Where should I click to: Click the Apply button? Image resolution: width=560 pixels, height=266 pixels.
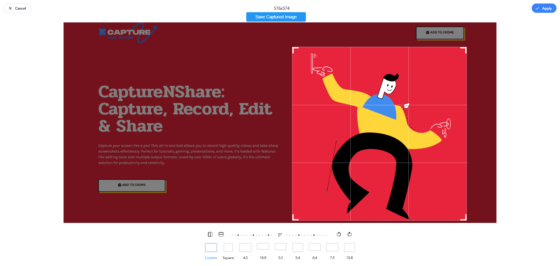point(544,8)
